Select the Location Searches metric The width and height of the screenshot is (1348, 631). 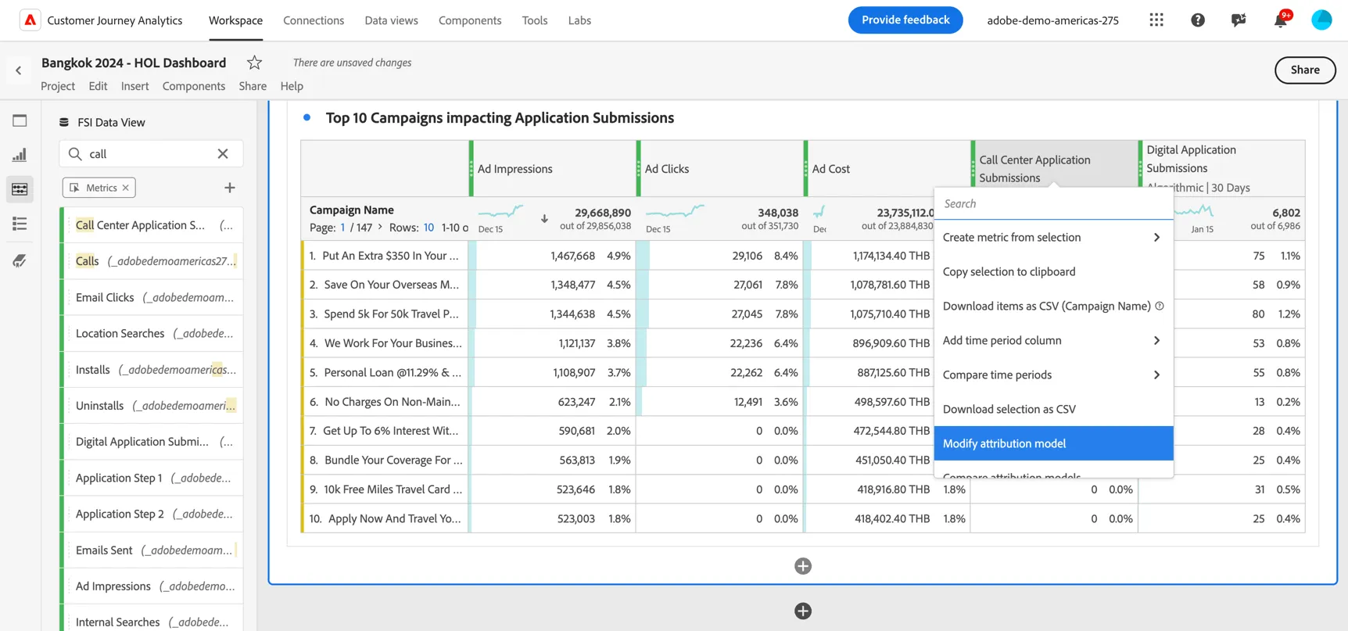[x=154, y=333]
